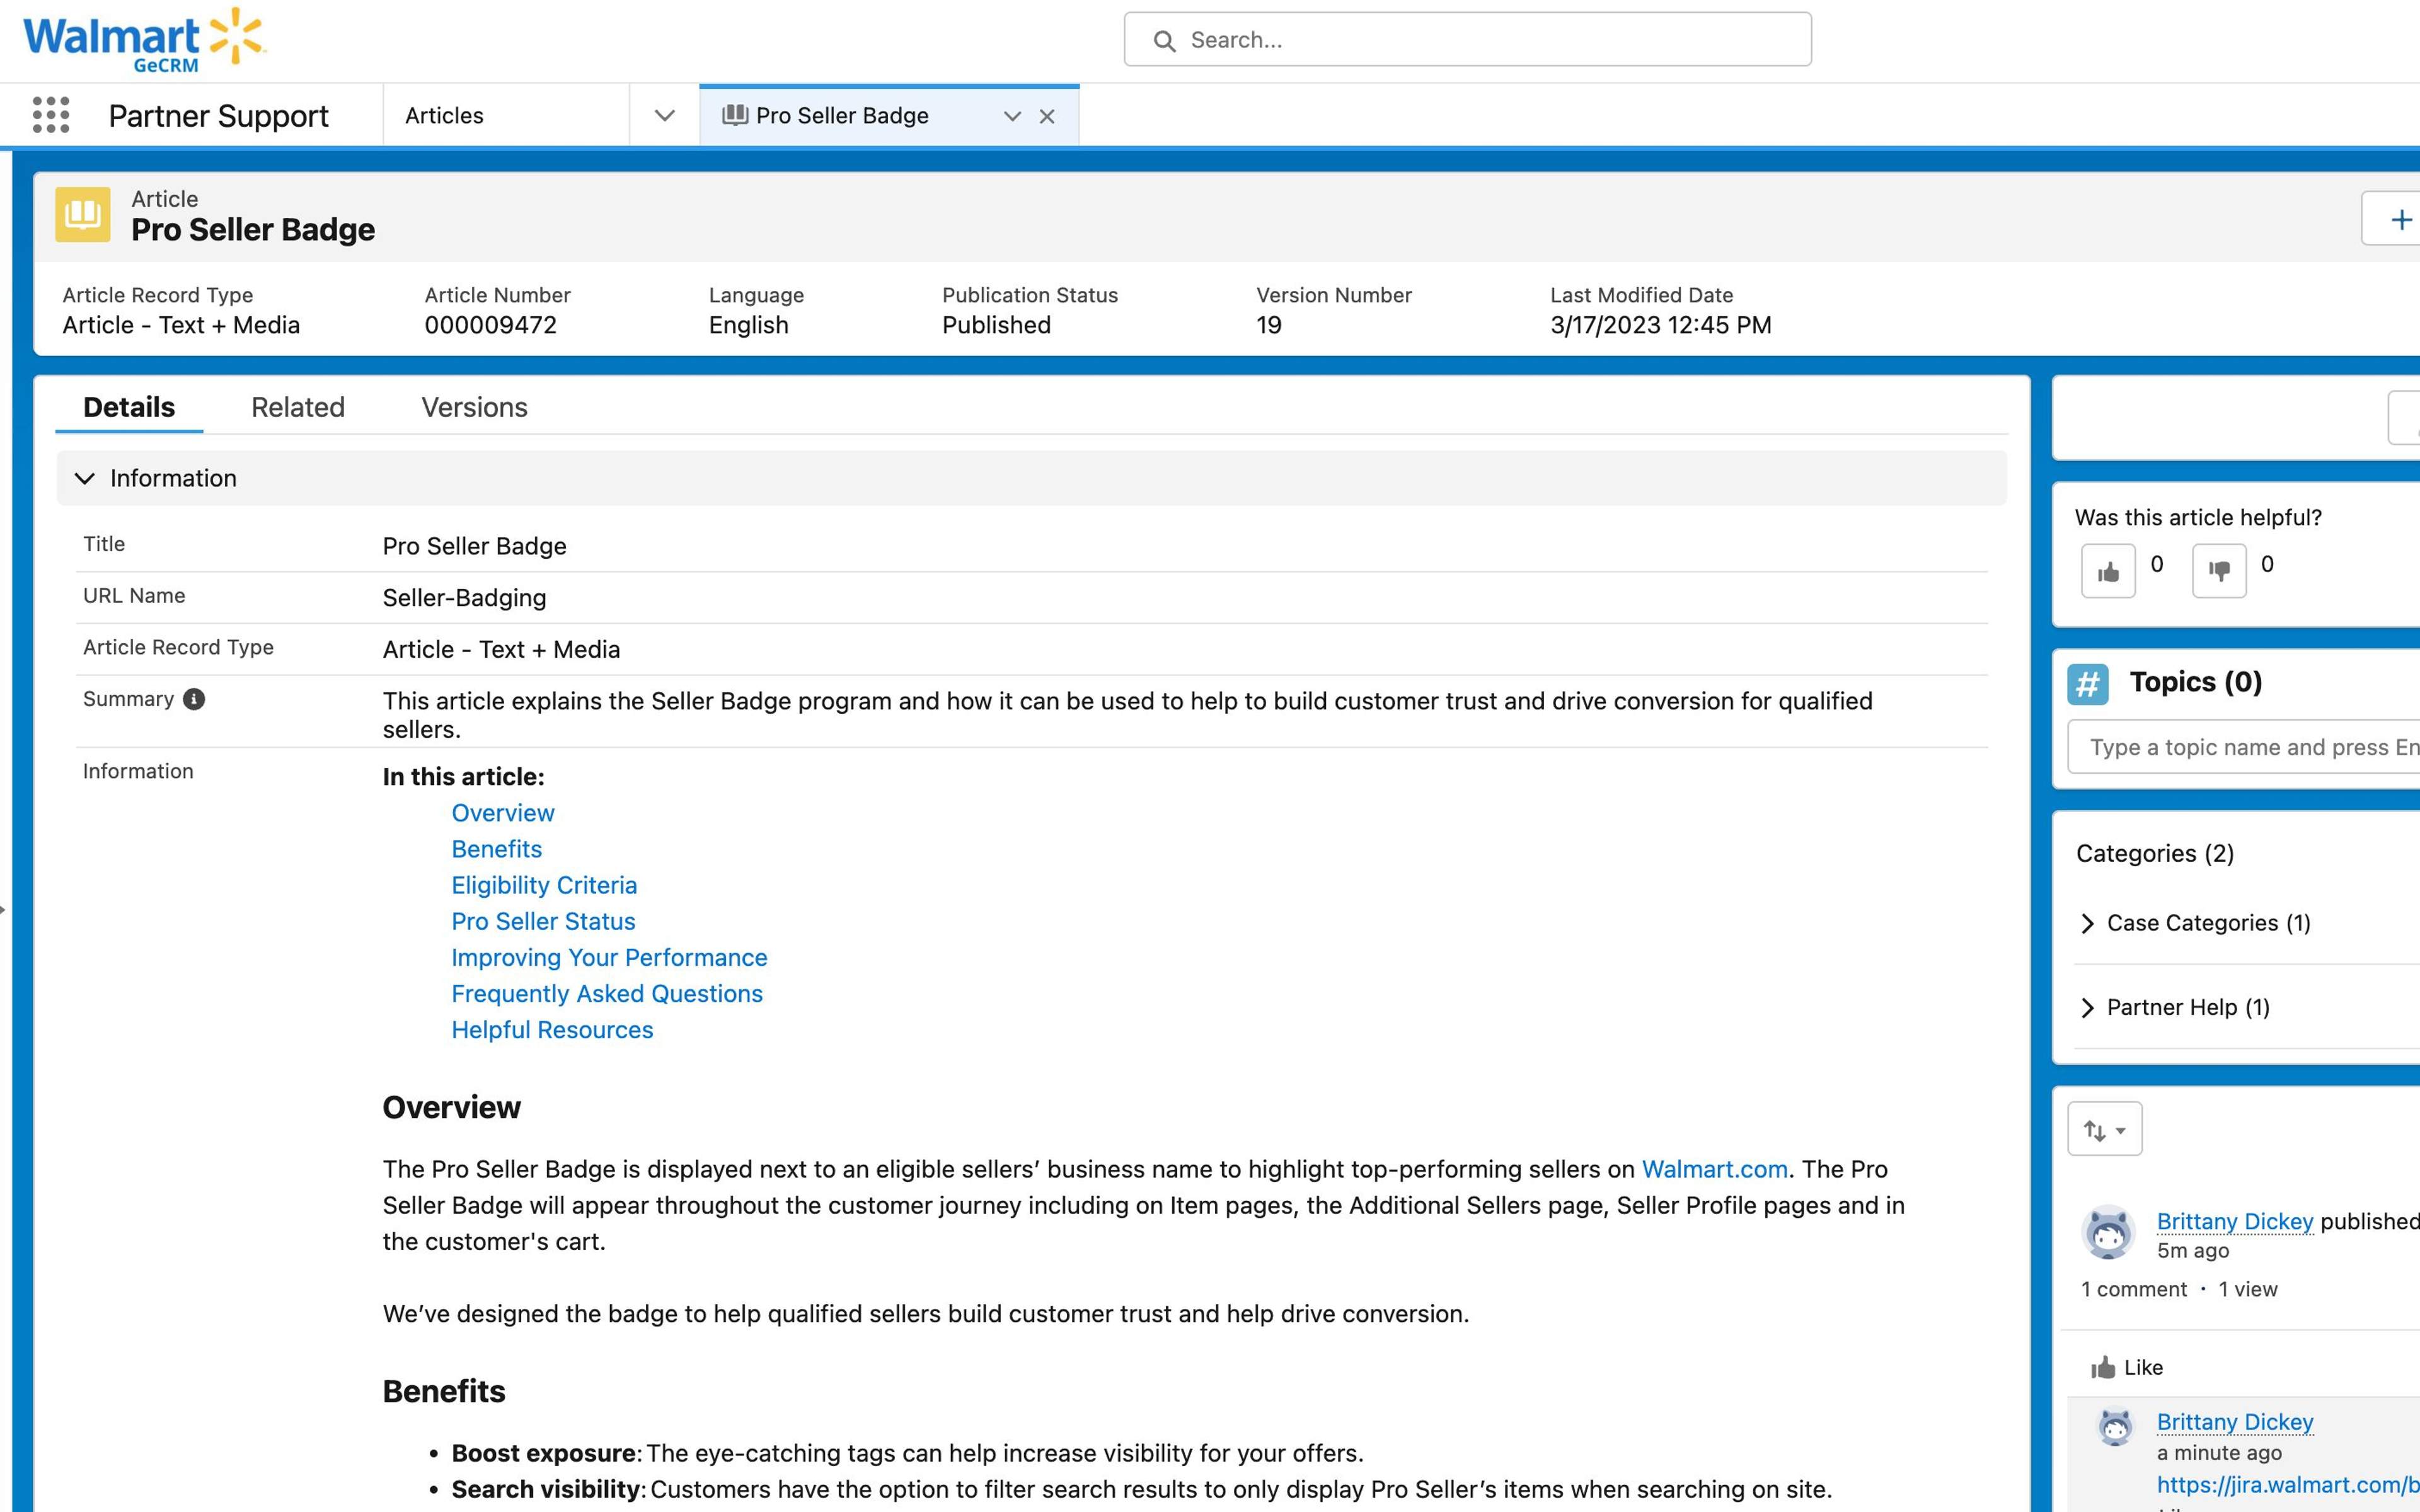Click the search magnifier icon
Screen dimensions: 2420x1512
point(1164,40)
